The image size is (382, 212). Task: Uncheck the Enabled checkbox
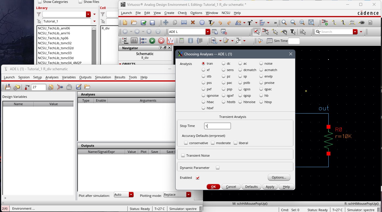click(198, 178)
